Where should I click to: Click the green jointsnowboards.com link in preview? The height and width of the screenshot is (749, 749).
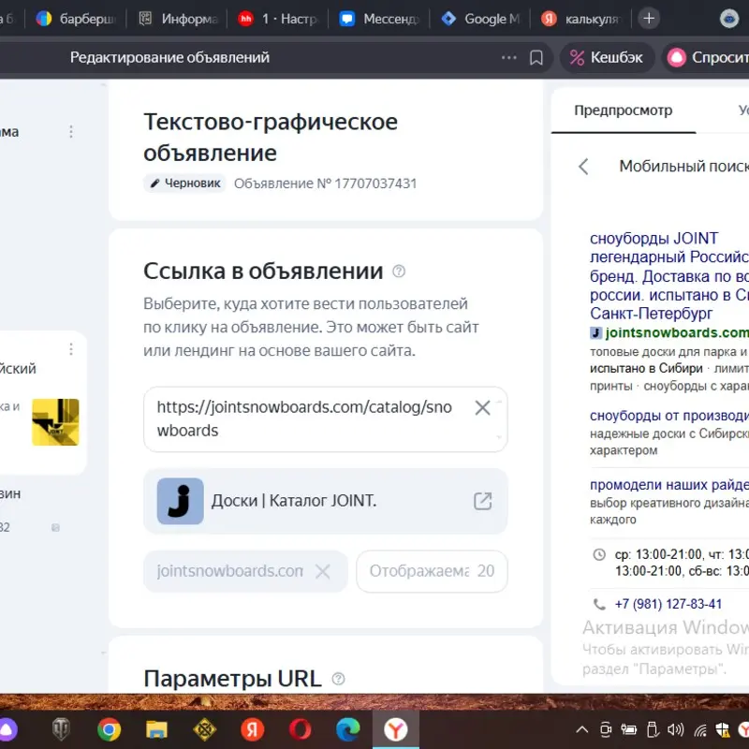(x=676, y=333)
